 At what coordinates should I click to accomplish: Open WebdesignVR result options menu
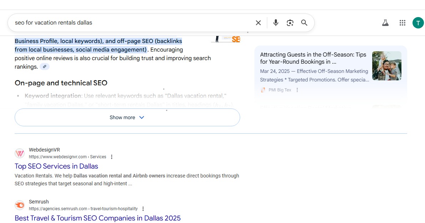coord(112,157)
